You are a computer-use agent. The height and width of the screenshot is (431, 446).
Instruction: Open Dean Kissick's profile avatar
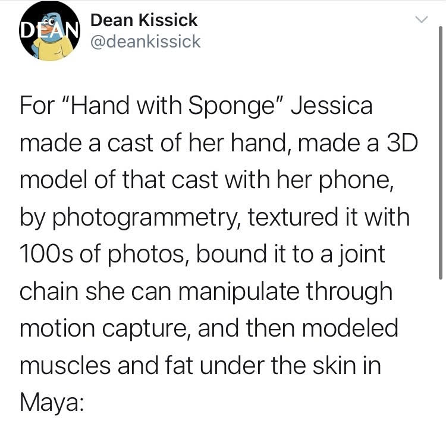click(x=50, y=31)
